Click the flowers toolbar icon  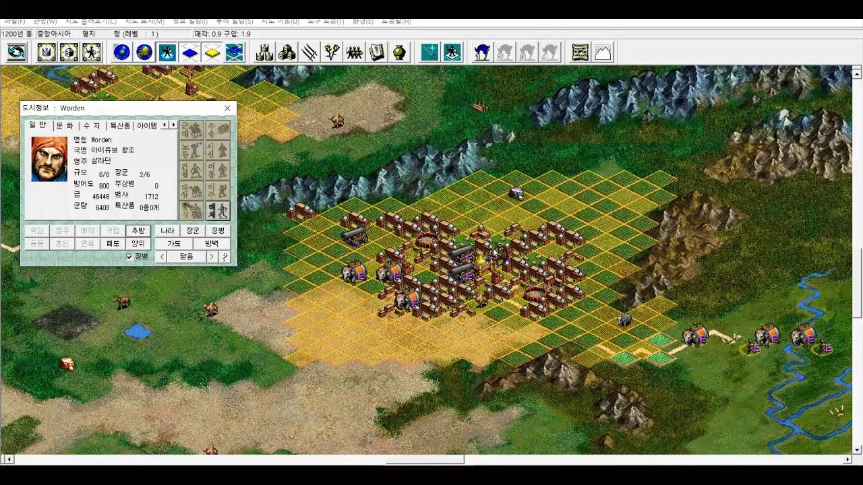tap(332, 52)
